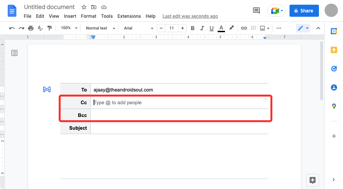Viewport: 343px width, 189px height.
Task: Click the right indent marker on ruler
Action: pos(265,38)
